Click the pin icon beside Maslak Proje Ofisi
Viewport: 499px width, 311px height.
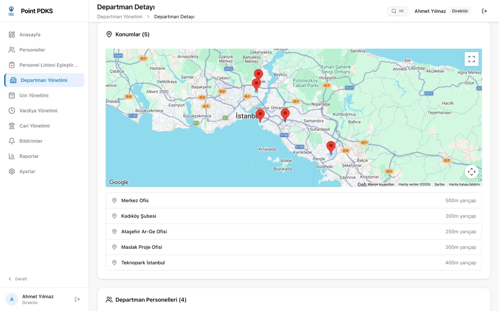pos(114,247)
